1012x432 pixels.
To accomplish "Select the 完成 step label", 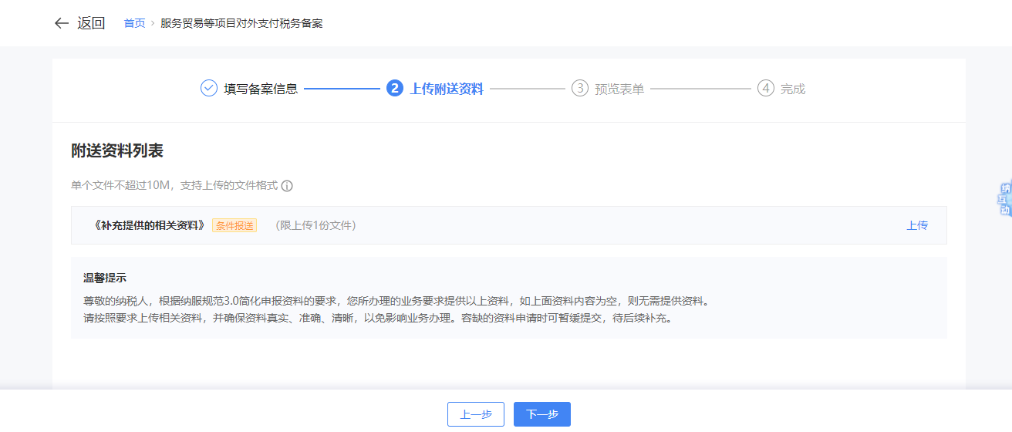I will (793, 89).
